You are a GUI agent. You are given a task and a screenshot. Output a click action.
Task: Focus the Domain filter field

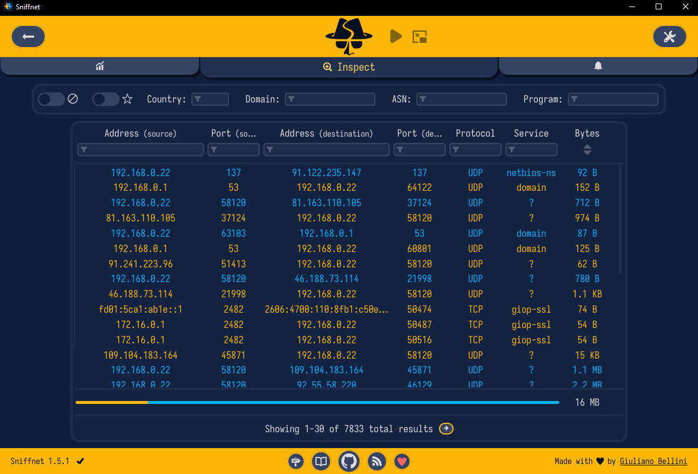330,99
